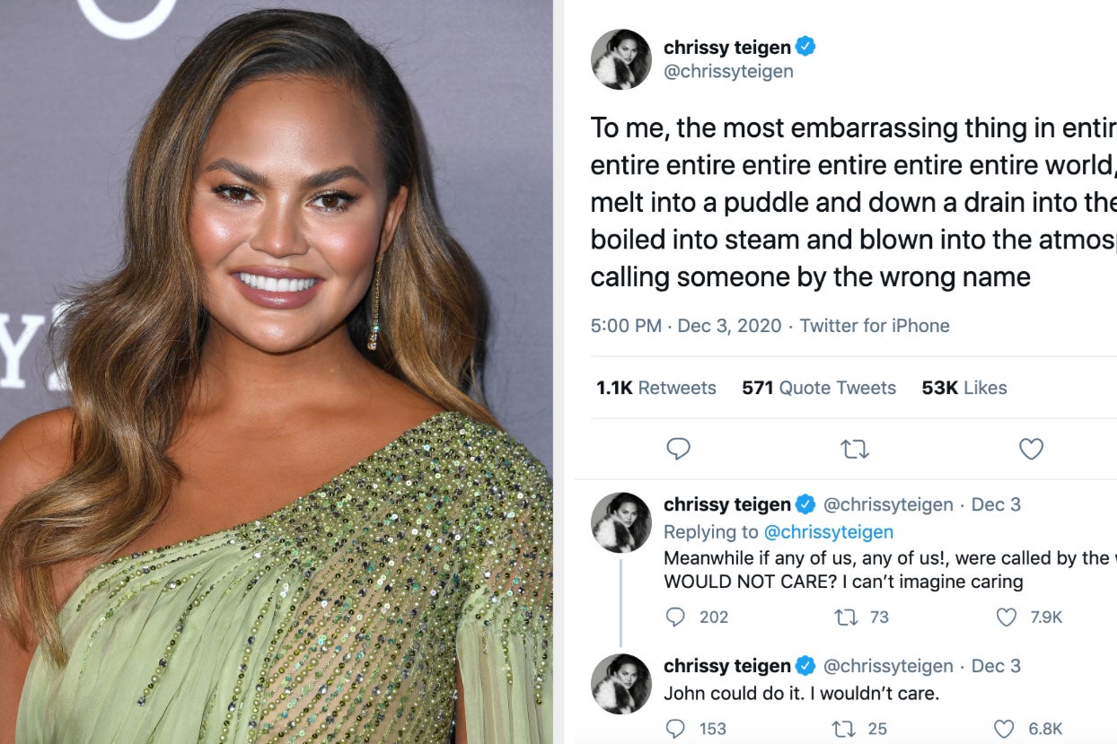
Task: Click reply icon showing 202 replies
Action: tap(675, 617)
